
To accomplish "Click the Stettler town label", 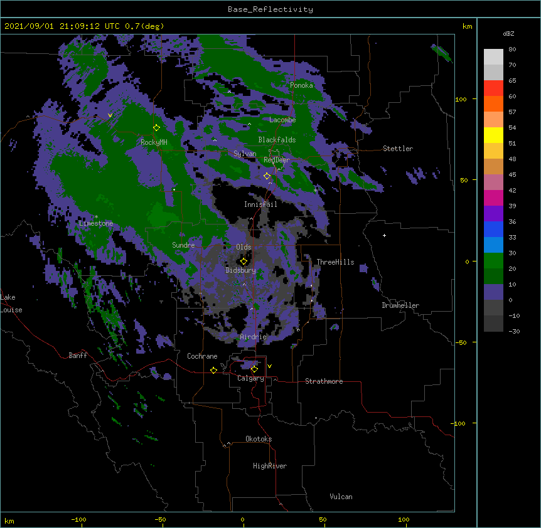I will click(398, 149).
